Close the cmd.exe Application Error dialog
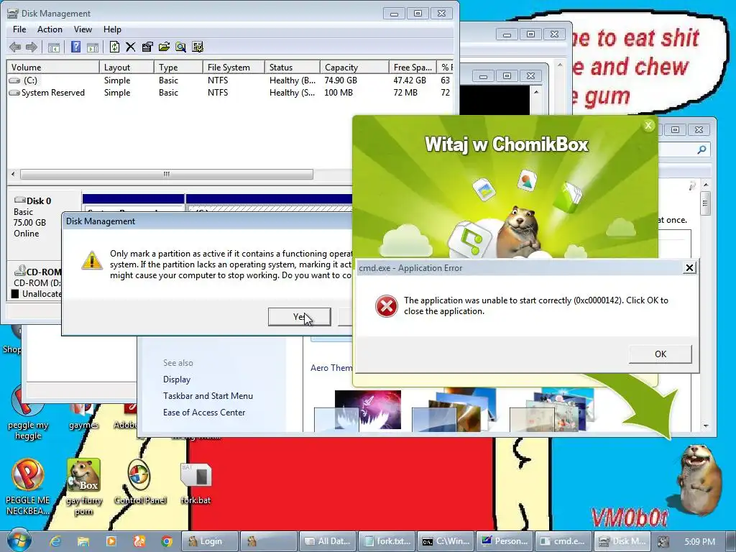The width and height of the screenshot is (736, 552). [x=689, y=267]
